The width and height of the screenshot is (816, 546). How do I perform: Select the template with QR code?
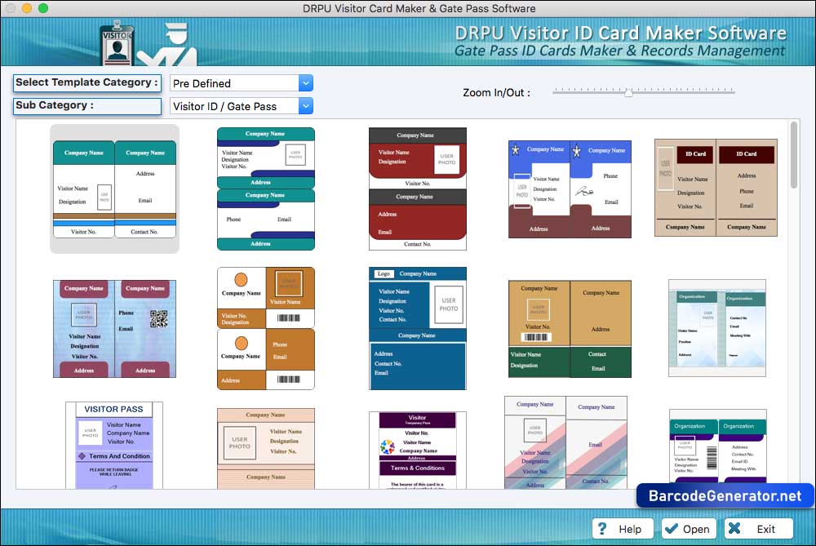114,329
